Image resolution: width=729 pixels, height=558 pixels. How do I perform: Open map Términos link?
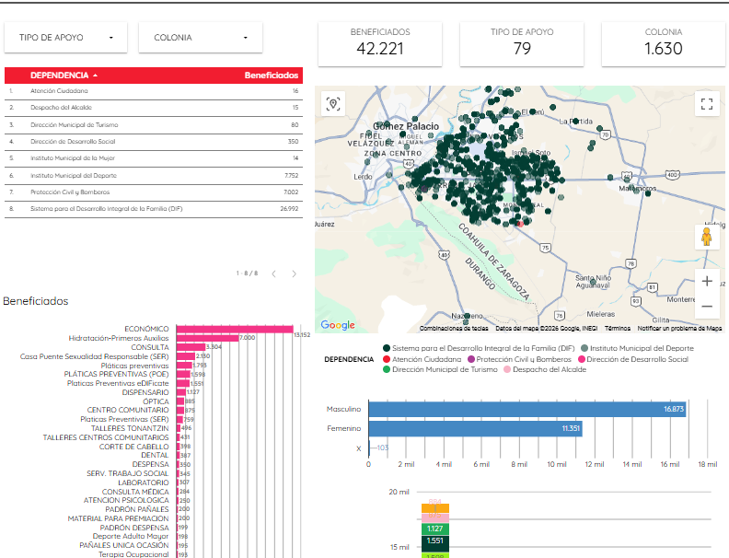pos(618,329)
